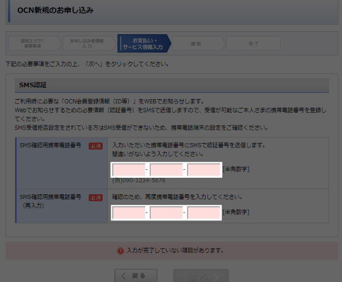Click the 戻る back button
Viewport: 342px width, 282px height.
136,276
